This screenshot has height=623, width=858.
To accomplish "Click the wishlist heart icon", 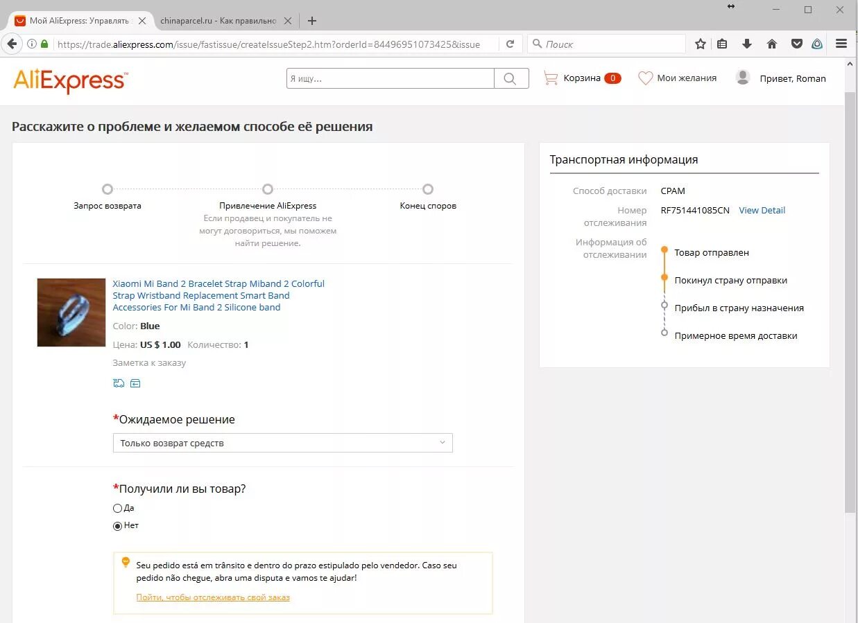I will [645, 78].
